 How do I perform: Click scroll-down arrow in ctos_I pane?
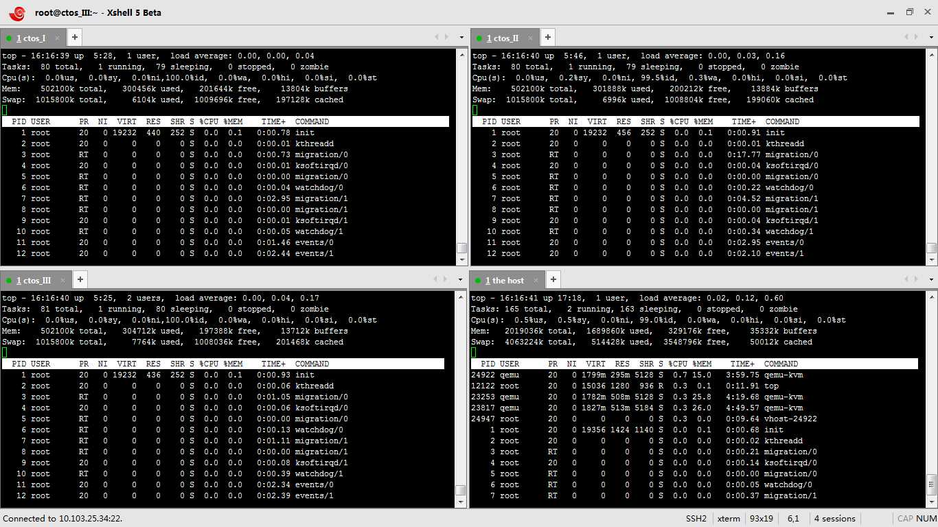[462, 260]
